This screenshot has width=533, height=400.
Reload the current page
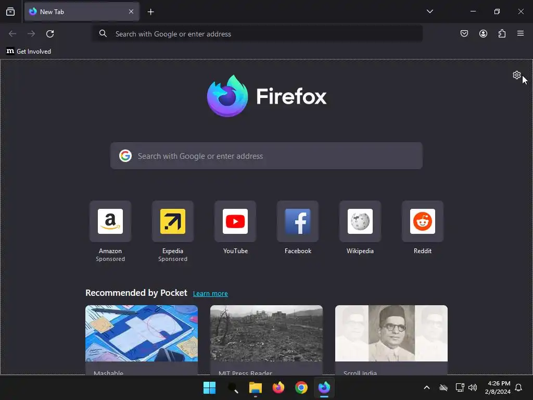tap(50, 34)
